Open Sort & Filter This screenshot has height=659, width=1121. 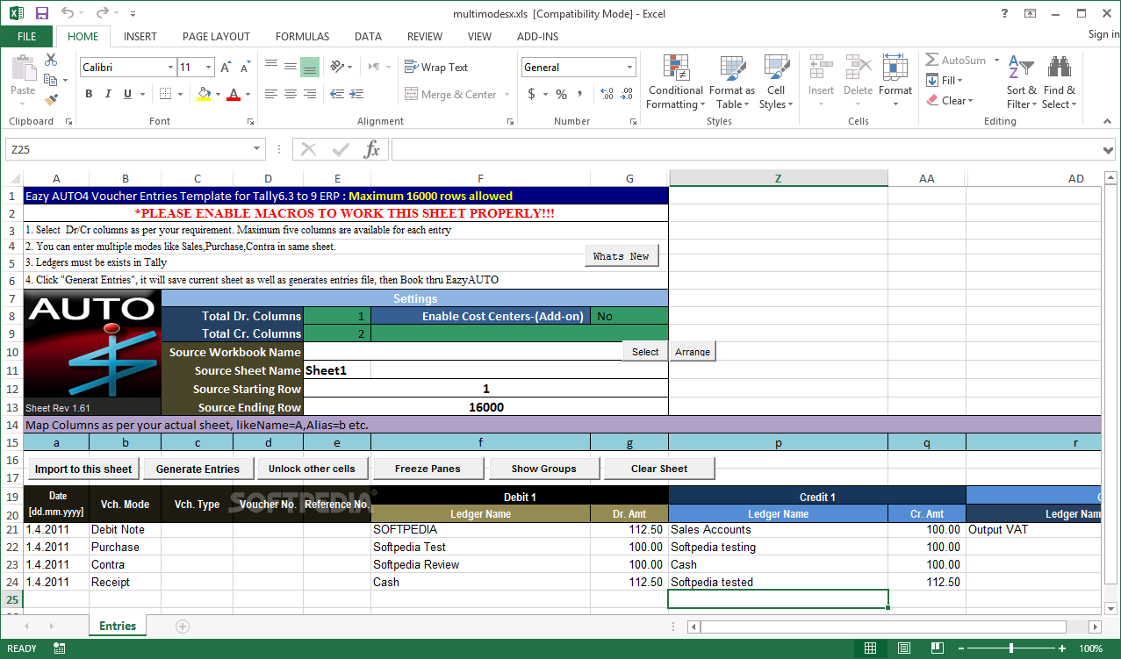(x=1021, y=82)
